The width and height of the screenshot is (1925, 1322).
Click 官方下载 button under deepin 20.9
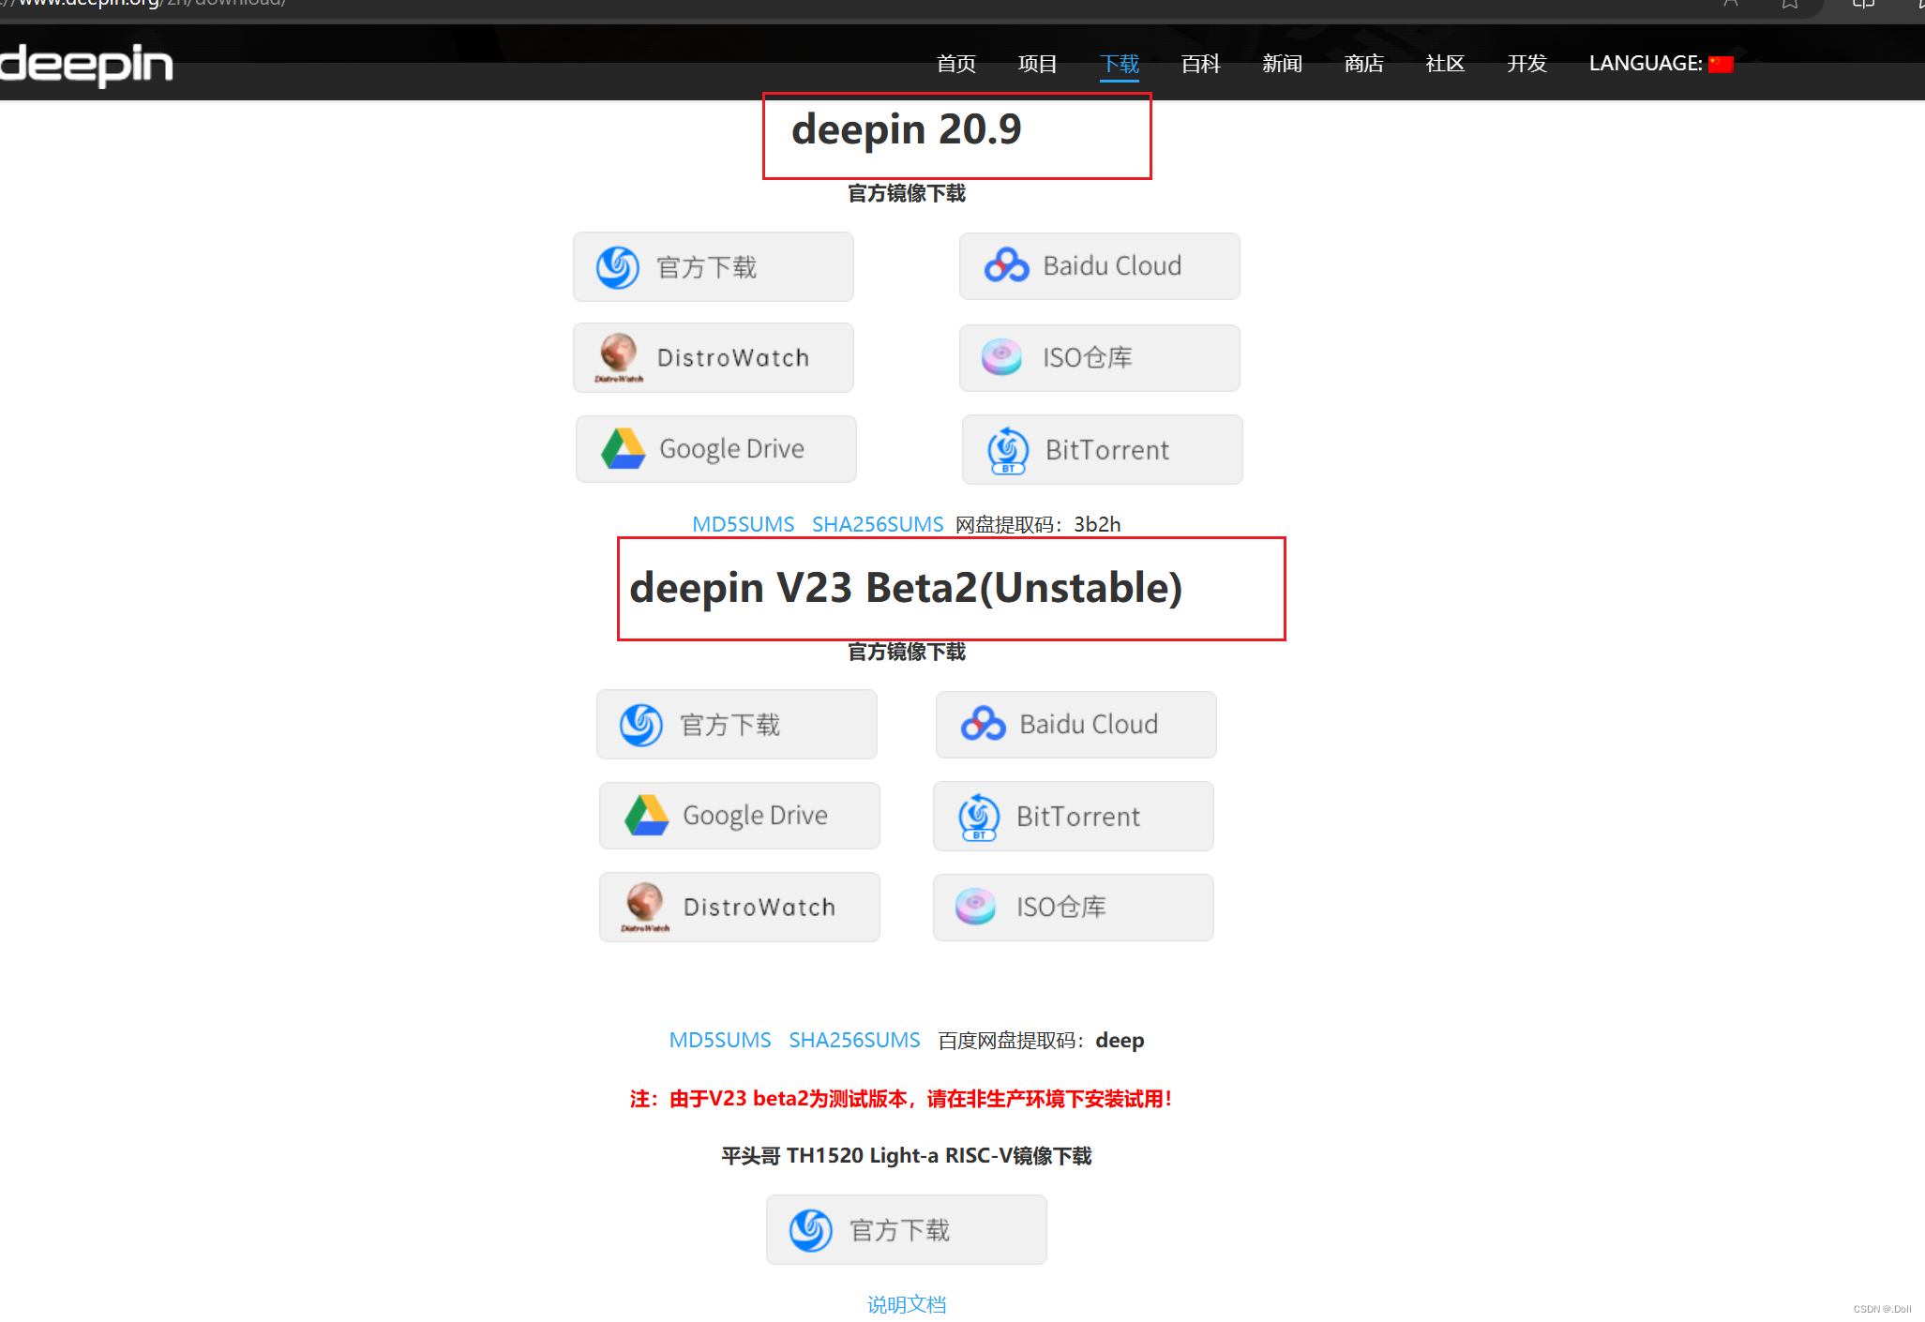tap(714, 267)
